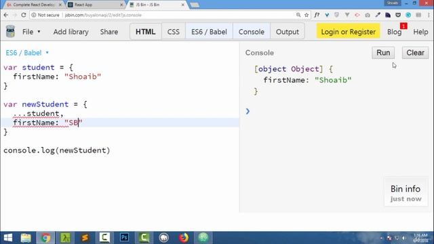Click the eyedropper color picker extension
The height and width of the screenshot is (244, 434).
point(378,15)
